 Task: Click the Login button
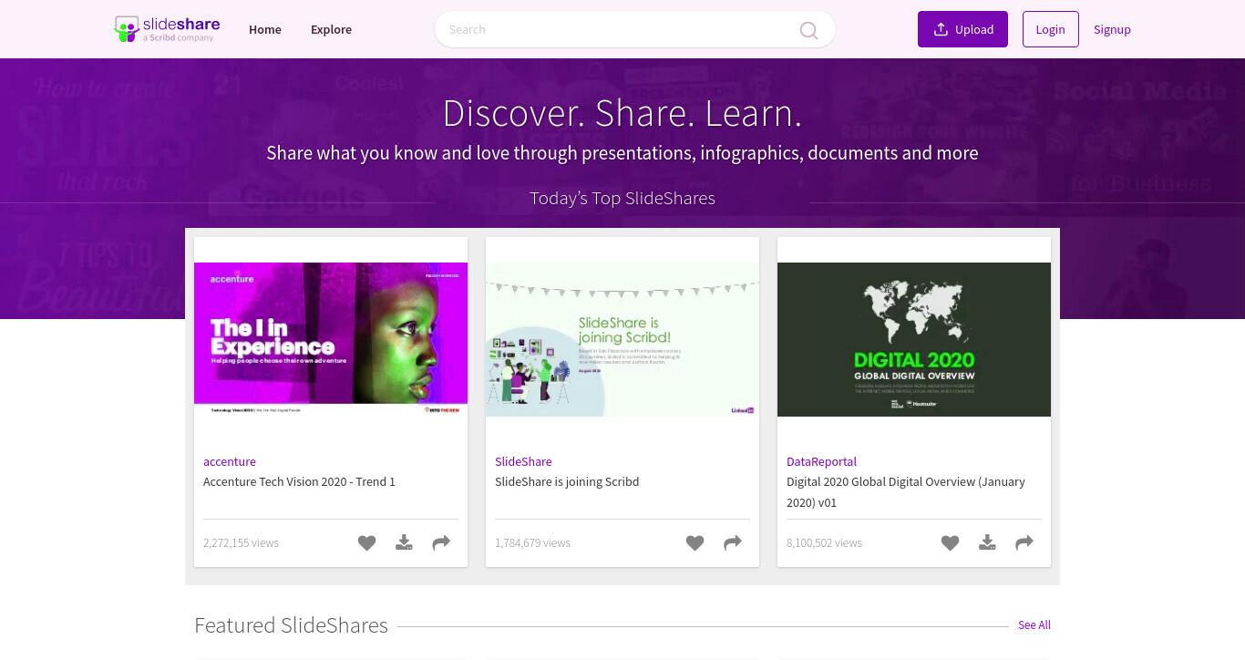coord(1050,29)
